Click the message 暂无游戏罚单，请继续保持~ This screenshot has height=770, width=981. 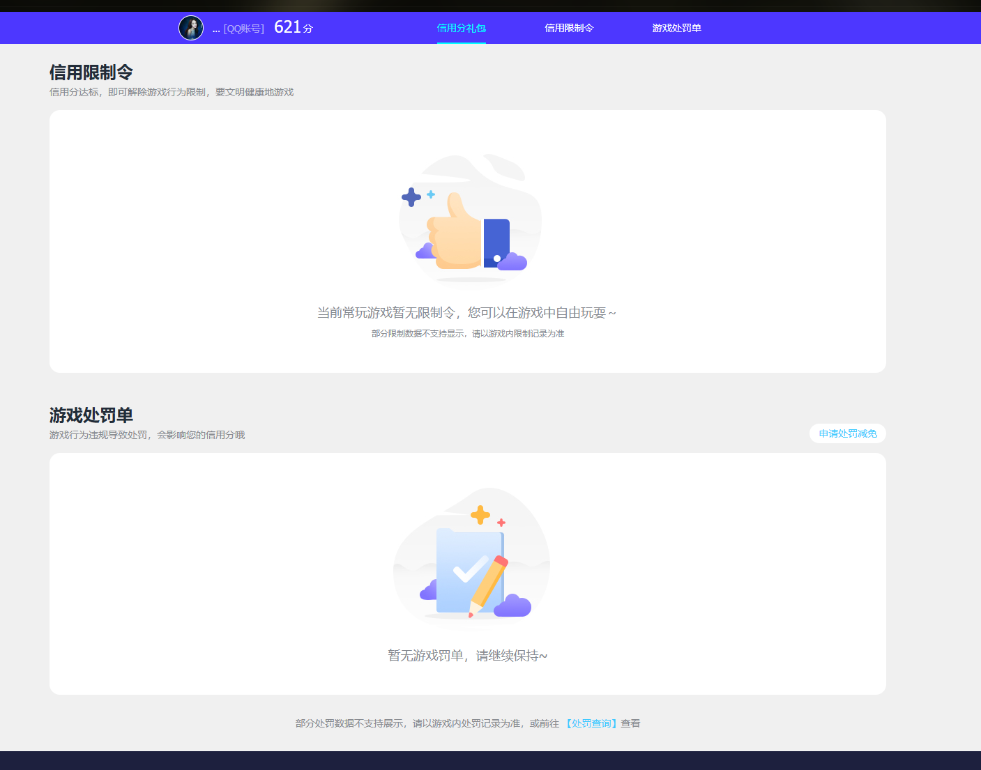coord(468,656)
